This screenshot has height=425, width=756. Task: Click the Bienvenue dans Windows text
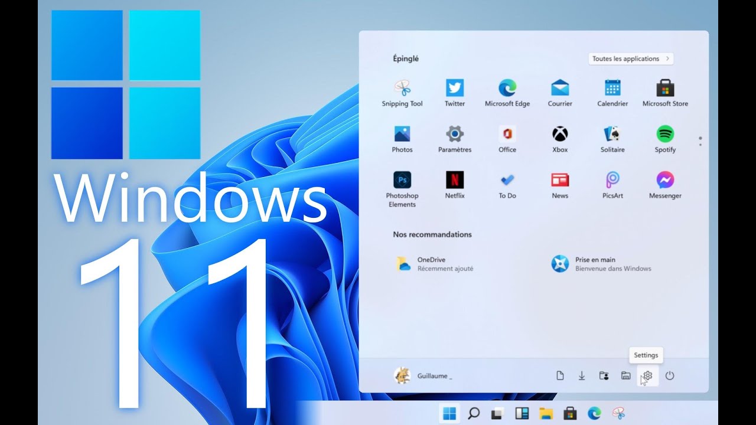tap(613, 269)
